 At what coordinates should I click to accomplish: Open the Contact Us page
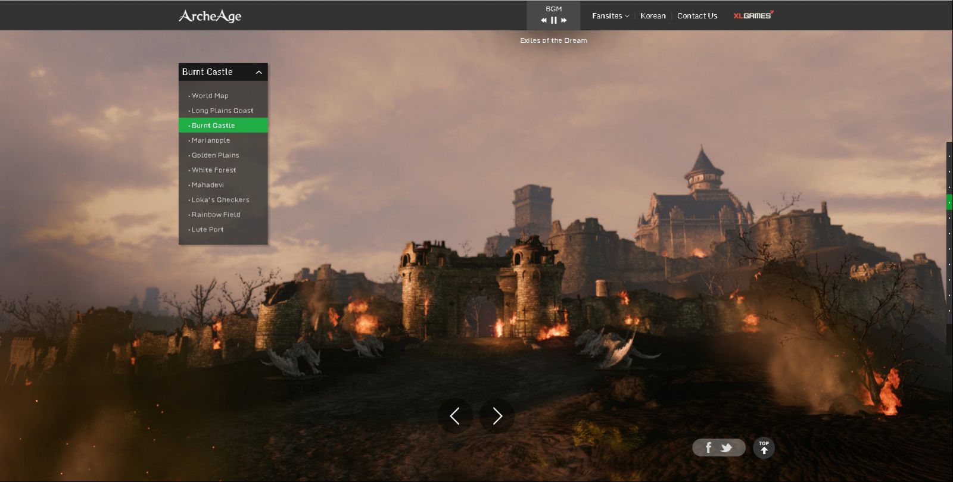click(697, 16)
